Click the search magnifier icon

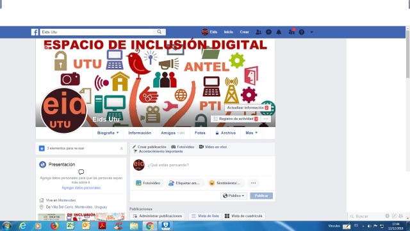pyautogui.click(x=160, y=32)
